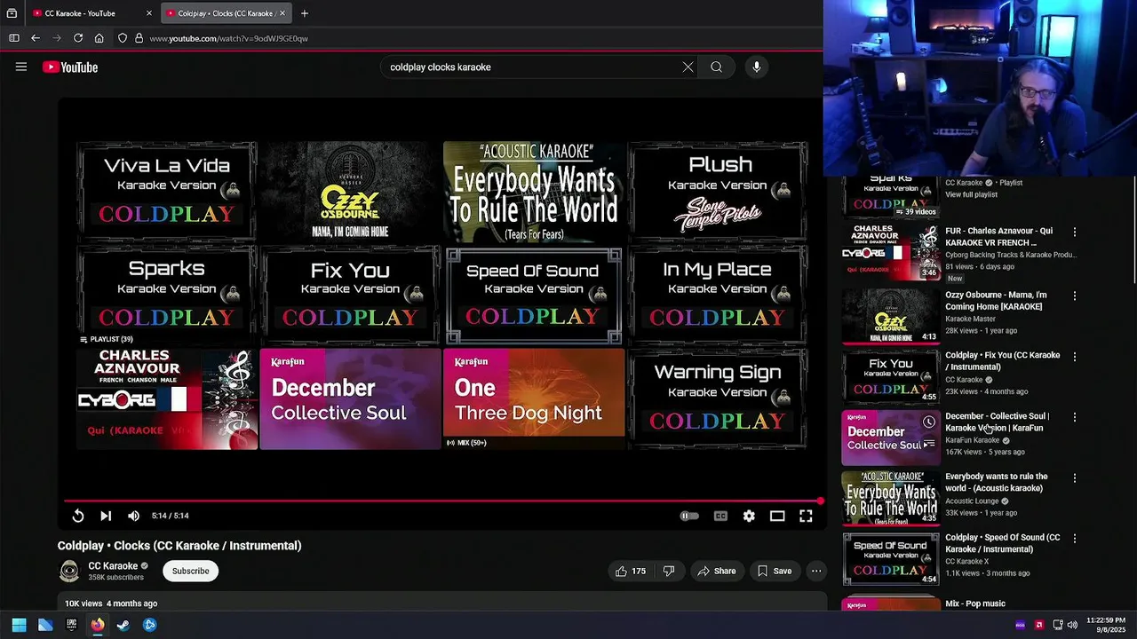Open Steam from the taskbar
Viewport: 1137px width, 639px height.
(x=123, y=625)
